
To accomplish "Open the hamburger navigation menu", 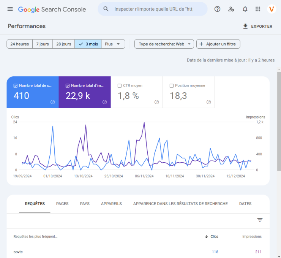I will point(10,9).
